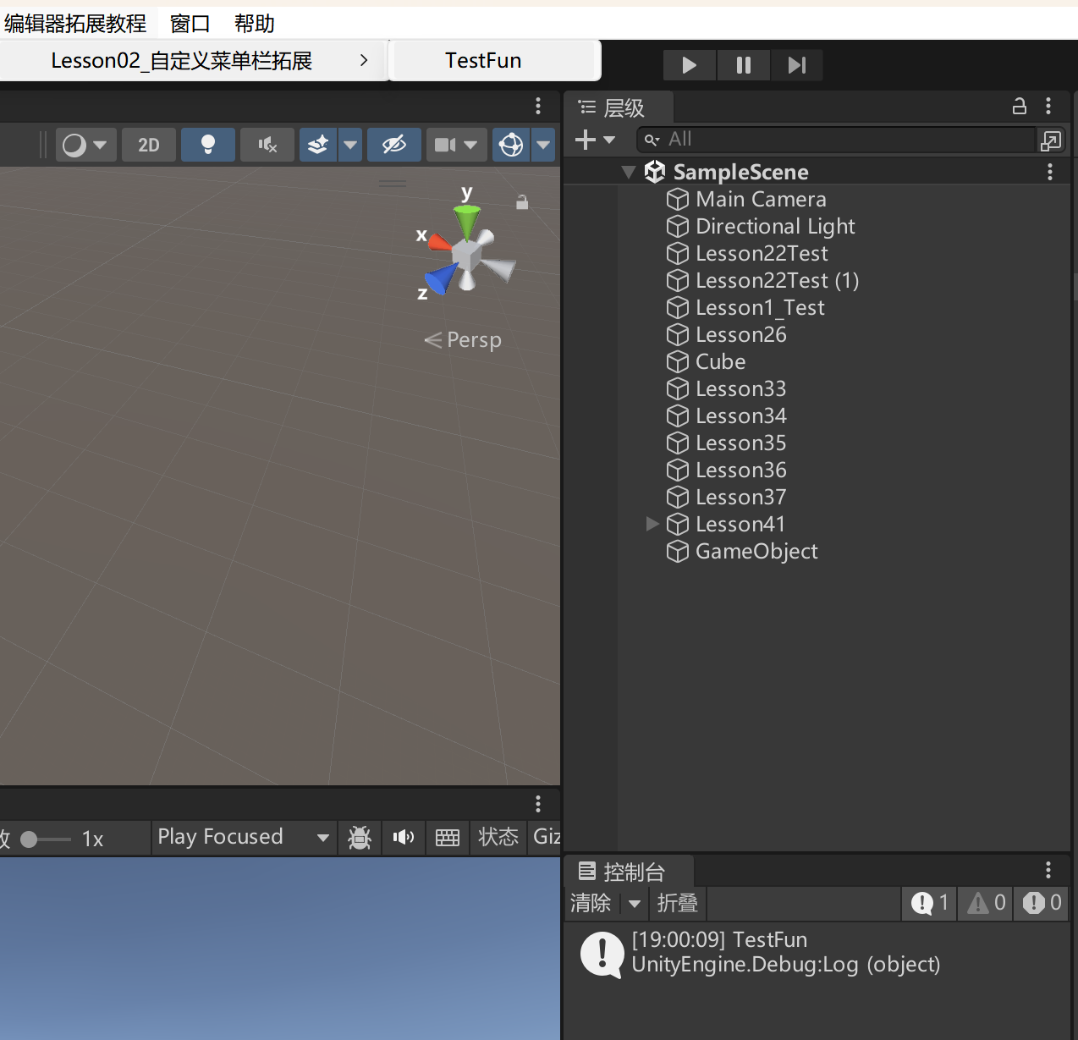
Task: Open the scene camera settings icon
Action: click(x=445, y=145)
